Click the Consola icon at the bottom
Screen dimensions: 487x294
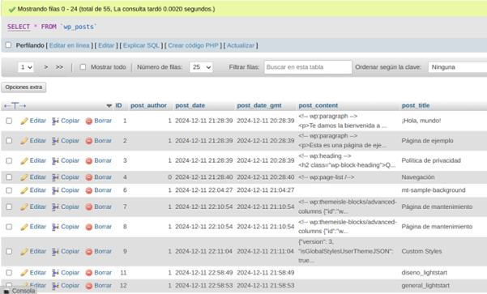click(6, 292)
